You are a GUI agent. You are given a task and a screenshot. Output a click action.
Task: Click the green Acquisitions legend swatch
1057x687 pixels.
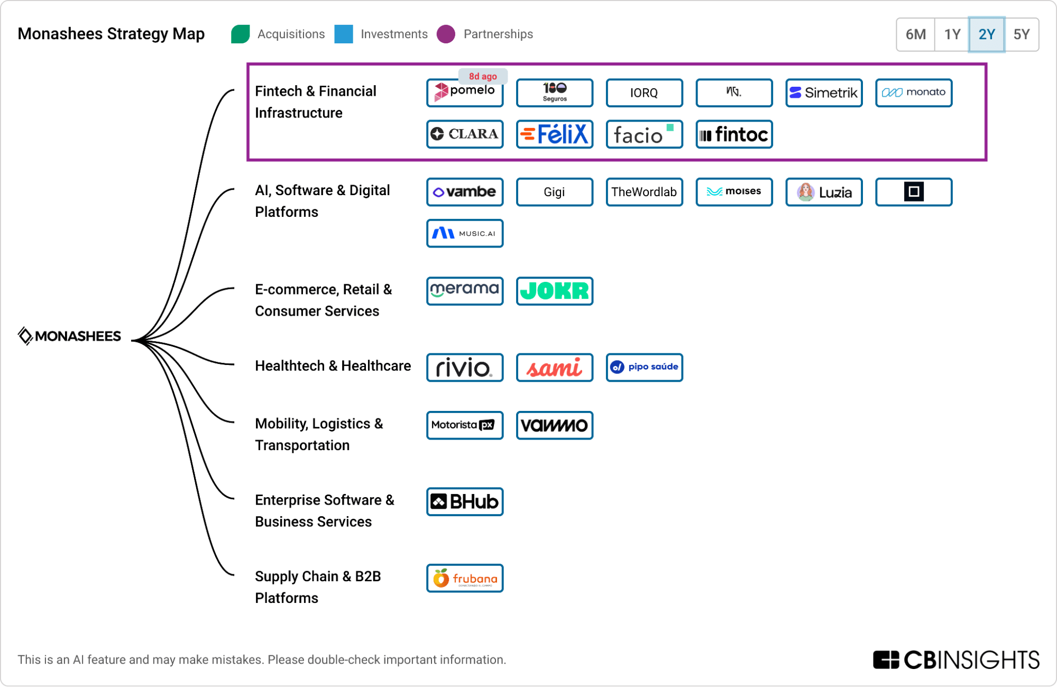point(241,34)
